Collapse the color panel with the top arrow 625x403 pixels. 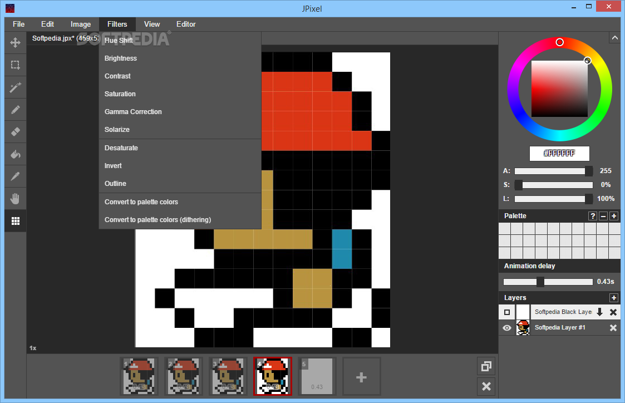coord(614,38)
